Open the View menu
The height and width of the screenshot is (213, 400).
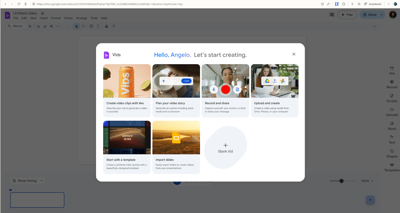(33, 18)
